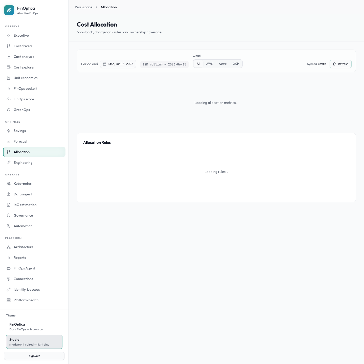Click the Data ingest upload icon
This screenshot has height=364, width=364.
pos(9,194)
